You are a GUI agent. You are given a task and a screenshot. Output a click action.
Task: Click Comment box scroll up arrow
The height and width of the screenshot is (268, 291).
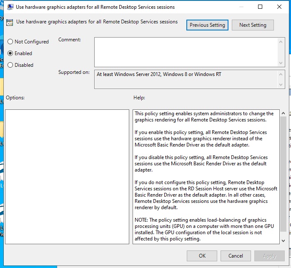[281, 42]
